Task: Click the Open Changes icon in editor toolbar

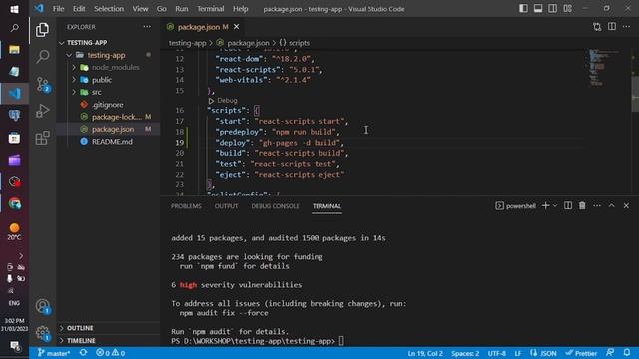Action: (x=597, y=27)
